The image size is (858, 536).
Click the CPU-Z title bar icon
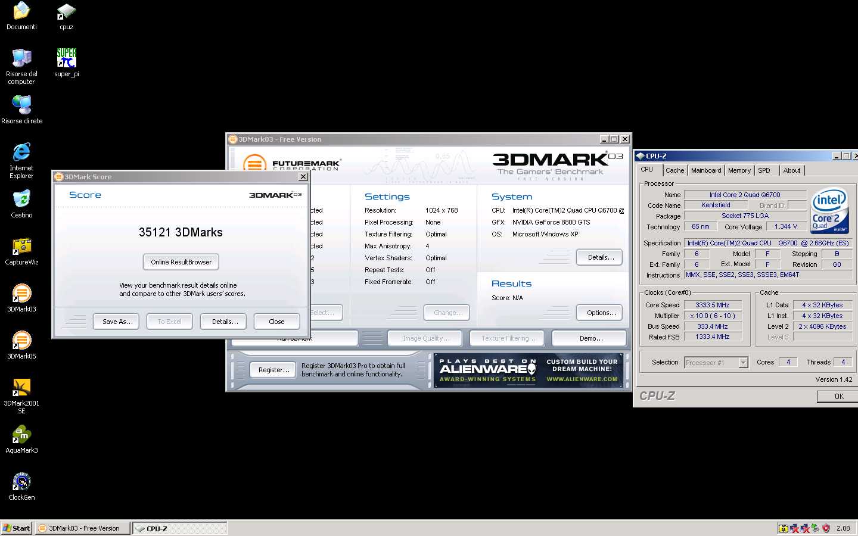(641, 156)
